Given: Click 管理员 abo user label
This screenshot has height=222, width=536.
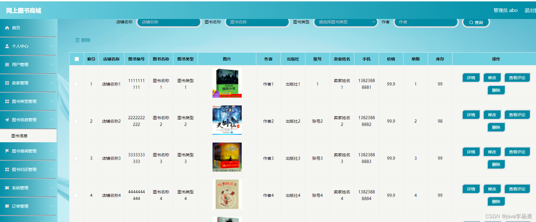Looking at the screenshot, I should tap(505, 11).
